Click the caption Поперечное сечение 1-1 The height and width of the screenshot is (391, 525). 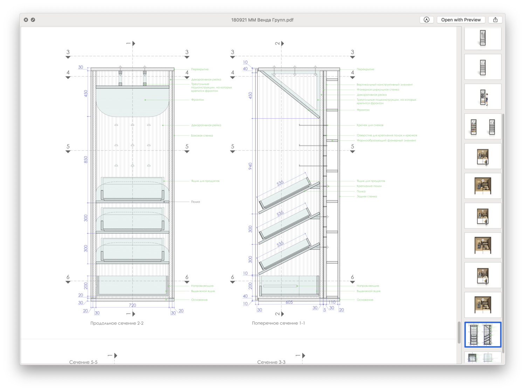point(278,323)
